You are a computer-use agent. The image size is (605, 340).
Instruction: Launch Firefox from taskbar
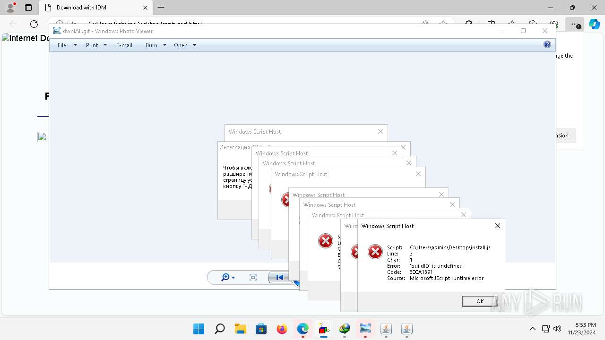[x=282, y=329]
